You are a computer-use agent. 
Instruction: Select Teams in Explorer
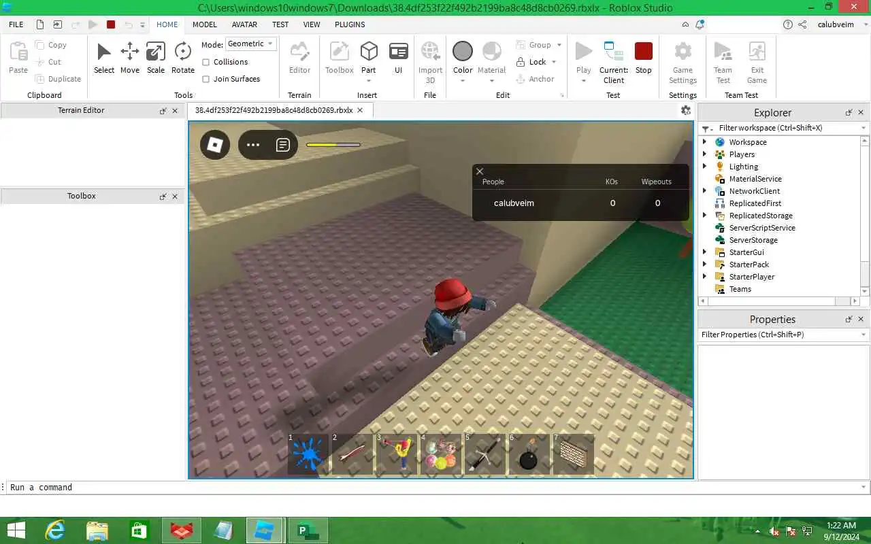pos(740,289)
